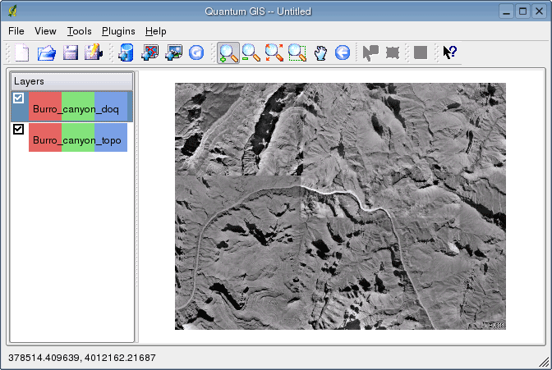The height and width of the screenshot is (370, 552).
Task: Click the Layers panel header
Action: (71, 81)
